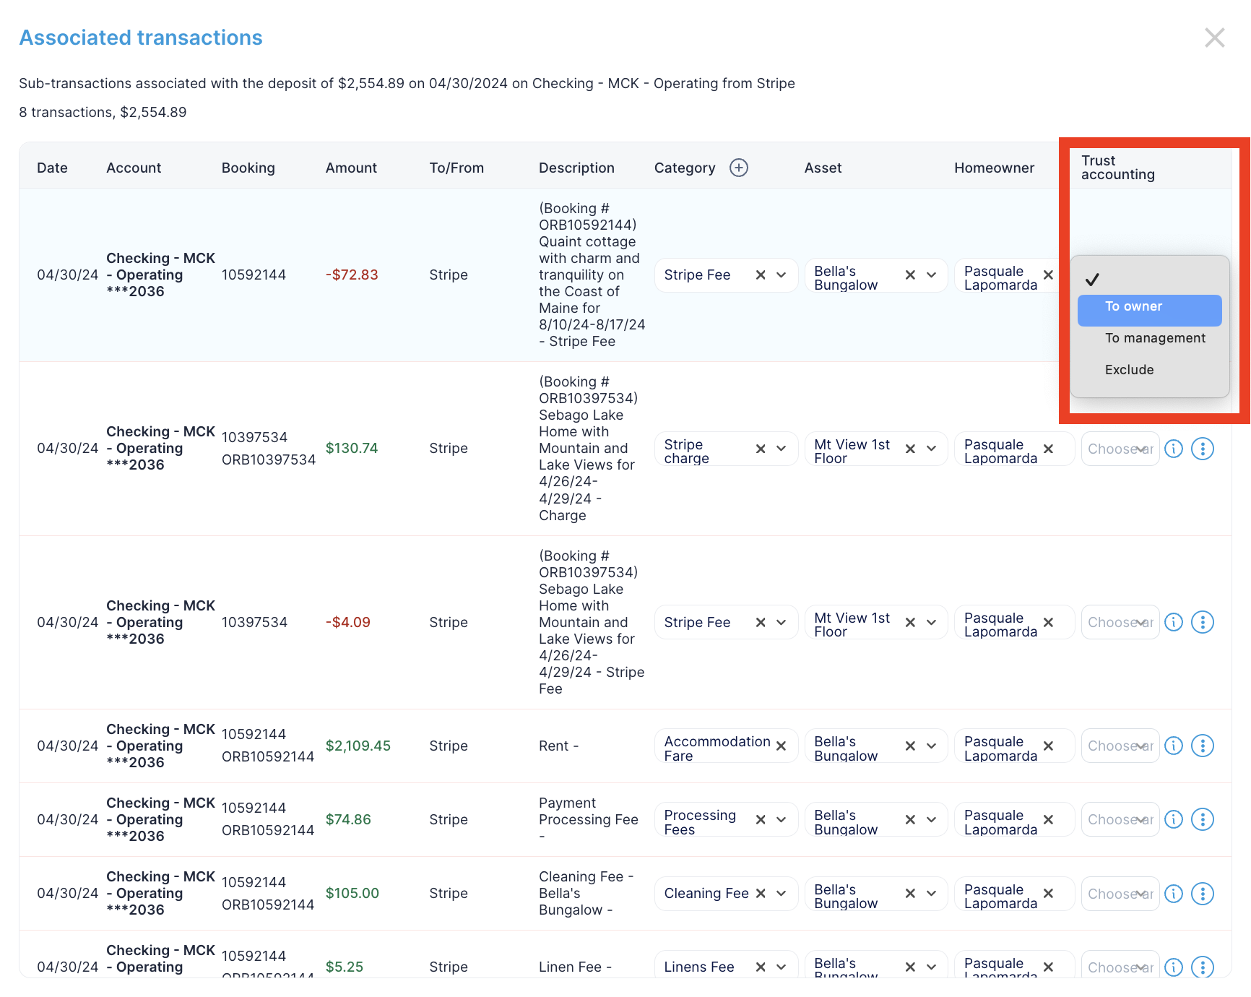Clear Mt View 1st Floor on -$4.09 row
The width and height of the screenshot is (1251, 997).
910,622
